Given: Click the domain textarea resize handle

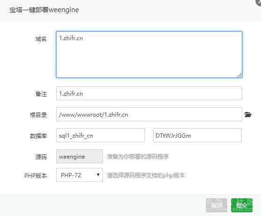Looking at the screenshot, I should (x=239, y=75).
